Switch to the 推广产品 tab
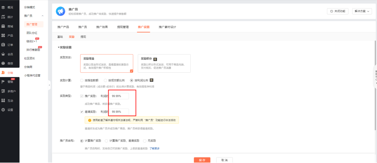The height and width of the screenshot is (163, 377). [63, 27]
